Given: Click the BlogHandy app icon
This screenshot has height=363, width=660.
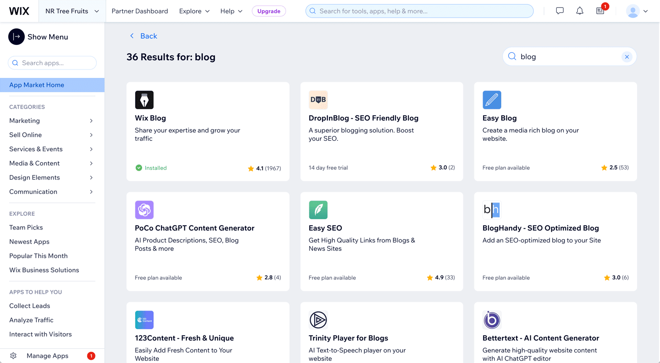Looking at the screenshot, I should pyautogui.click(x=492, y=210).
